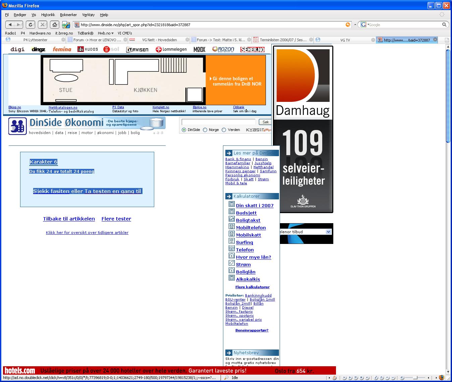Open the Bokmerker menu
This screenshot has width=452, height=382.
pyautogui.click(x=68, y=15)
